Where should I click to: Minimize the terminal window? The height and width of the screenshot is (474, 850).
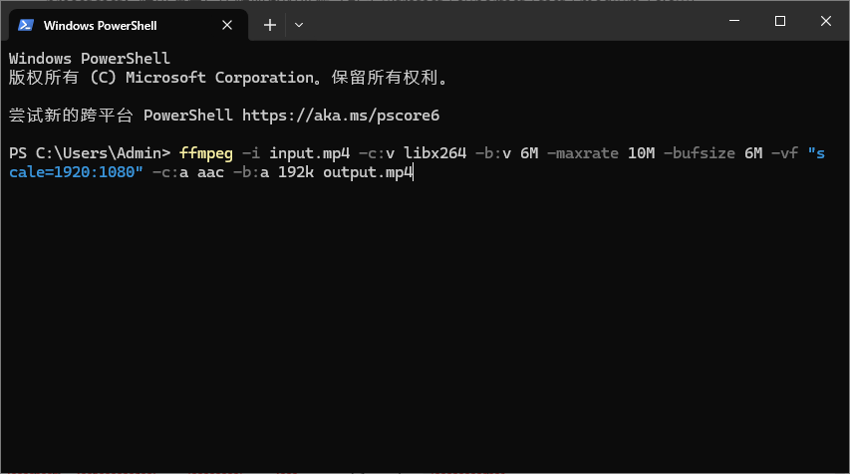click(733, 22)
